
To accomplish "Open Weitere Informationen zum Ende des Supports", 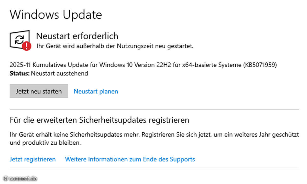I will click(x=130, y=159).
